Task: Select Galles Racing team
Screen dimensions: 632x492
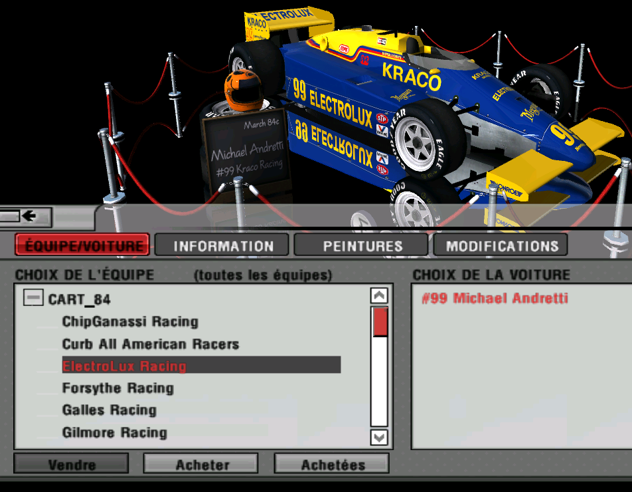Action: [x=110, y=410]
